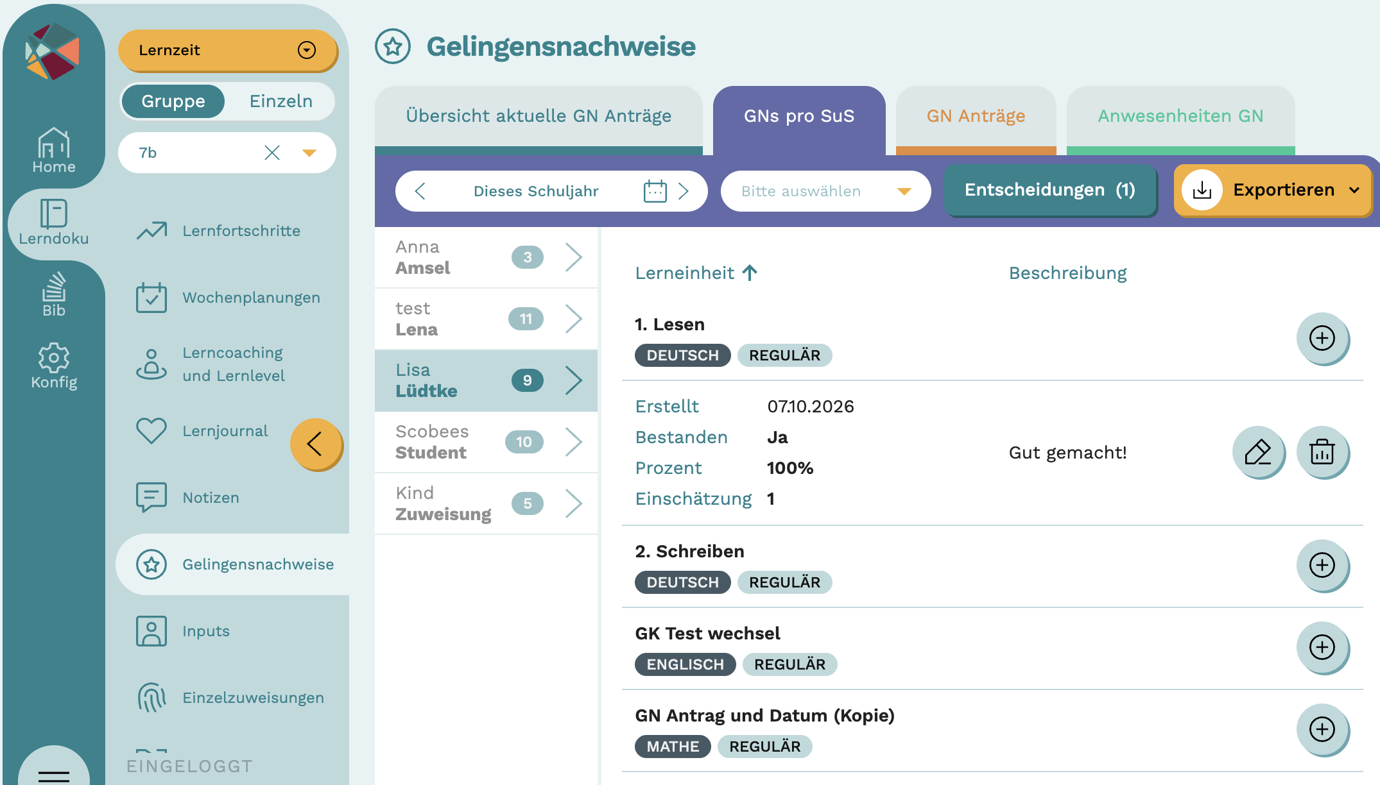The width and height of the screenshot is (1380, 785).
Task: Add entry for 2. Schreiben with the plus
Action: click(x=1322, y=565)
